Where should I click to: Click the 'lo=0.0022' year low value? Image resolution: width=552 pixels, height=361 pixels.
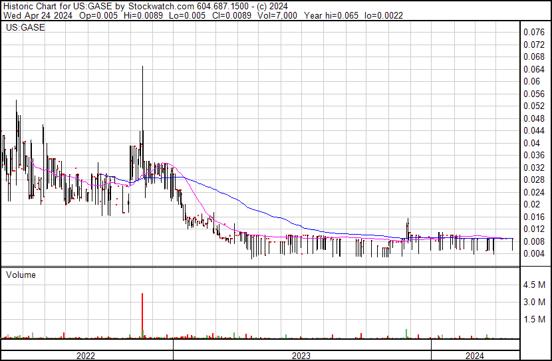point(383,15)
